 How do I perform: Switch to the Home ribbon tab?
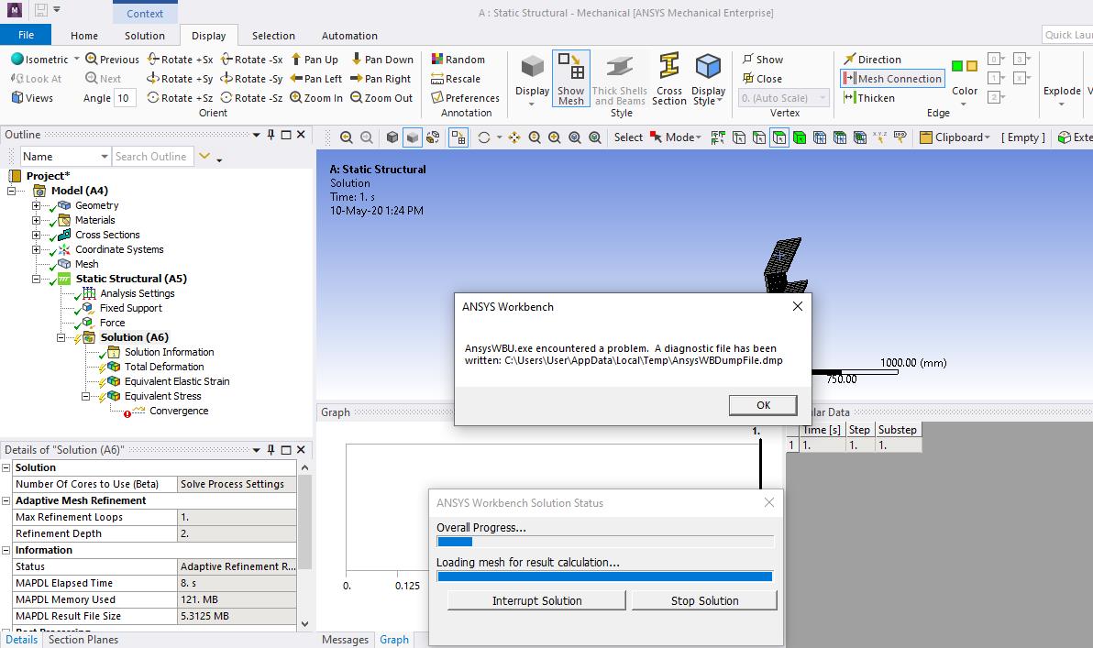coord(84,36)
